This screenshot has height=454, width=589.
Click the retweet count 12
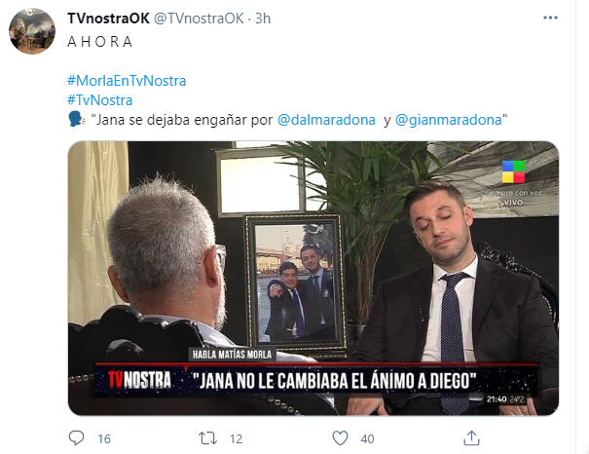tap(236, 439)
